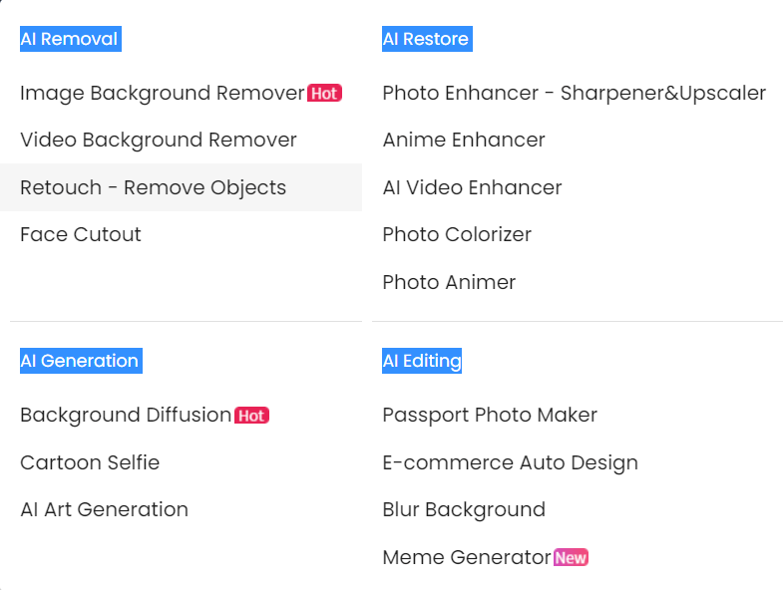783x590 pixels.
Task: Click the AI Generation category heading
Action: 80,361
